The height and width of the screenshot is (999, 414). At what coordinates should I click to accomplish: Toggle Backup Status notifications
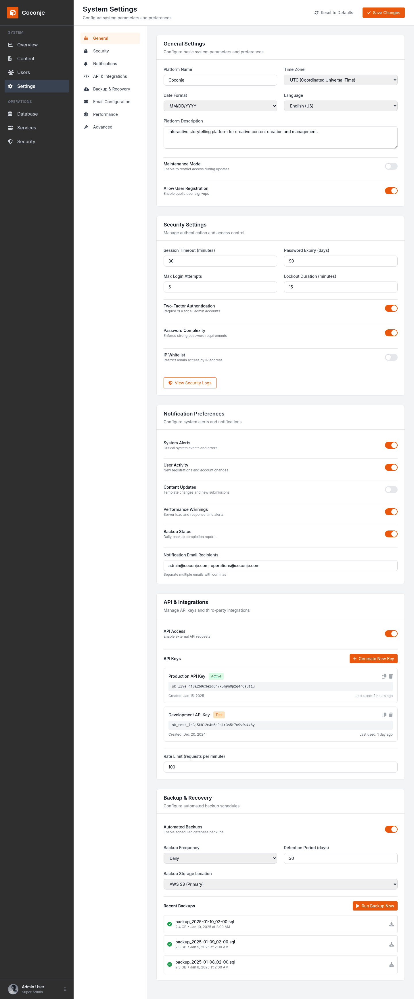tap(391, 534)
